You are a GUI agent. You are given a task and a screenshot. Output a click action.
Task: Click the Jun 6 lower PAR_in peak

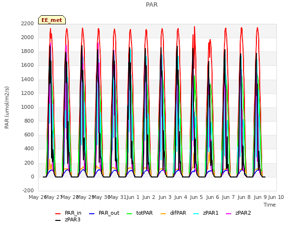click(210, 40)
